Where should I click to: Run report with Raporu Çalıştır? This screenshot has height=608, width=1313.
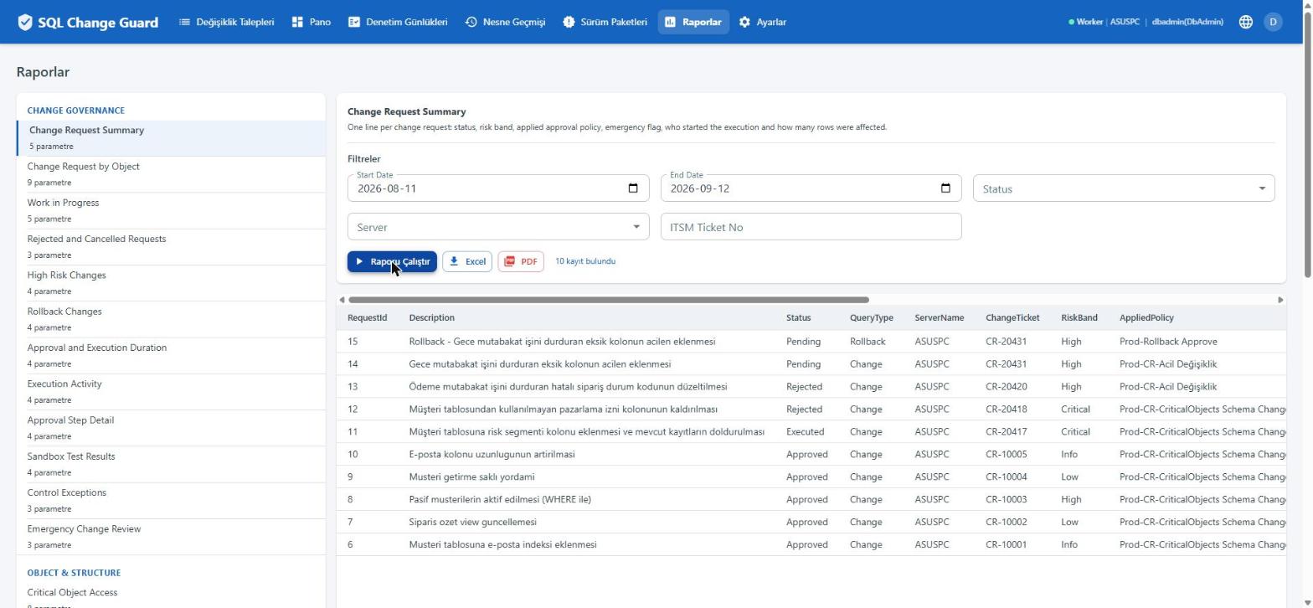coord(392,262)
